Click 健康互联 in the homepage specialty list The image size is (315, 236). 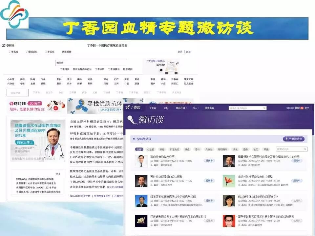pos(188,79)
